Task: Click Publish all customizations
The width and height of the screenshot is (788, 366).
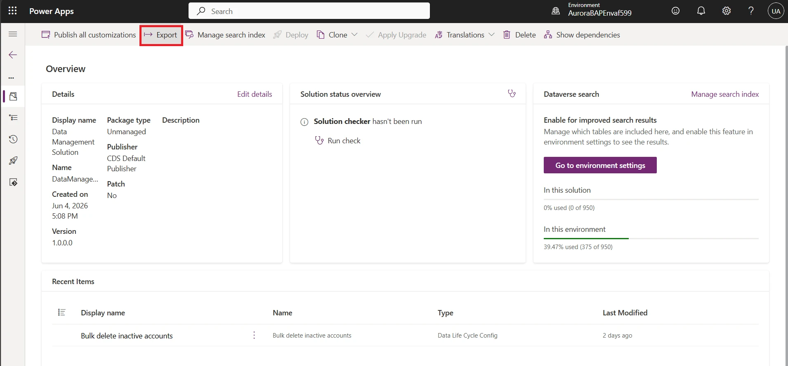Action: coord(89,35)
